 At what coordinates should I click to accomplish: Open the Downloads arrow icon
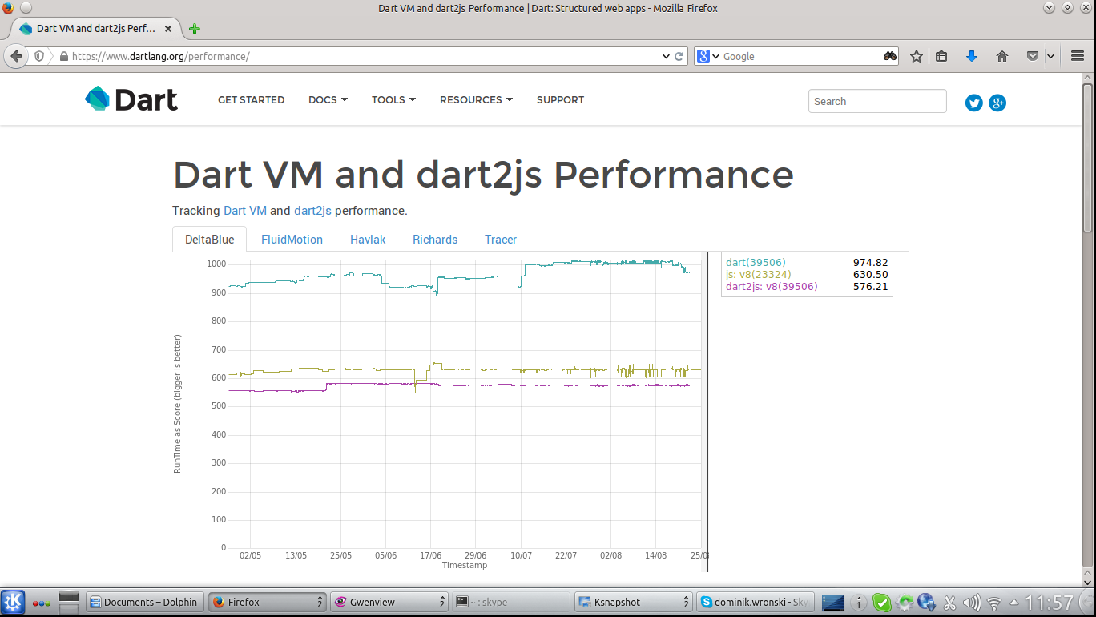coord(972,57)
